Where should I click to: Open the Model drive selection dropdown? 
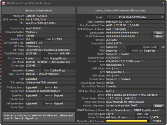135,17
